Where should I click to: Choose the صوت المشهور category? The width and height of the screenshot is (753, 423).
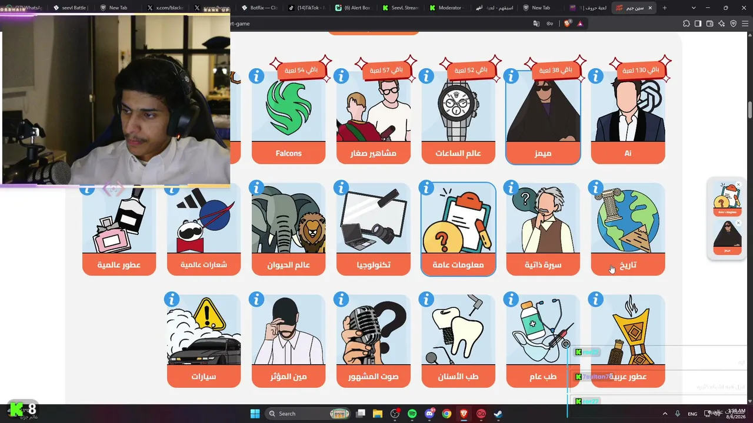374,341
